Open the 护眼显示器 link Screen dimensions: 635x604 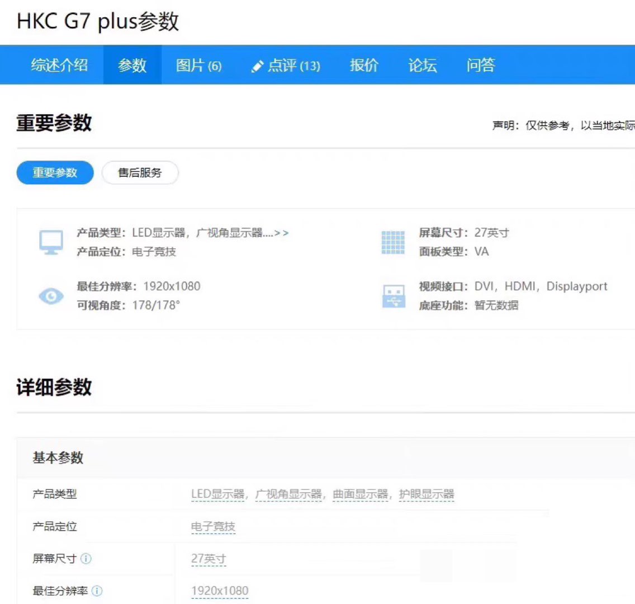pyautogui.click(x=427, y=494)
